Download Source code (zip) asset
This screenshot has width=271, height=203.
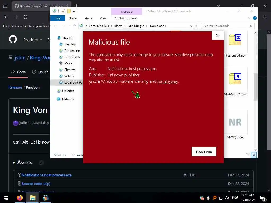pyautogui.click(x=36, y=184)
